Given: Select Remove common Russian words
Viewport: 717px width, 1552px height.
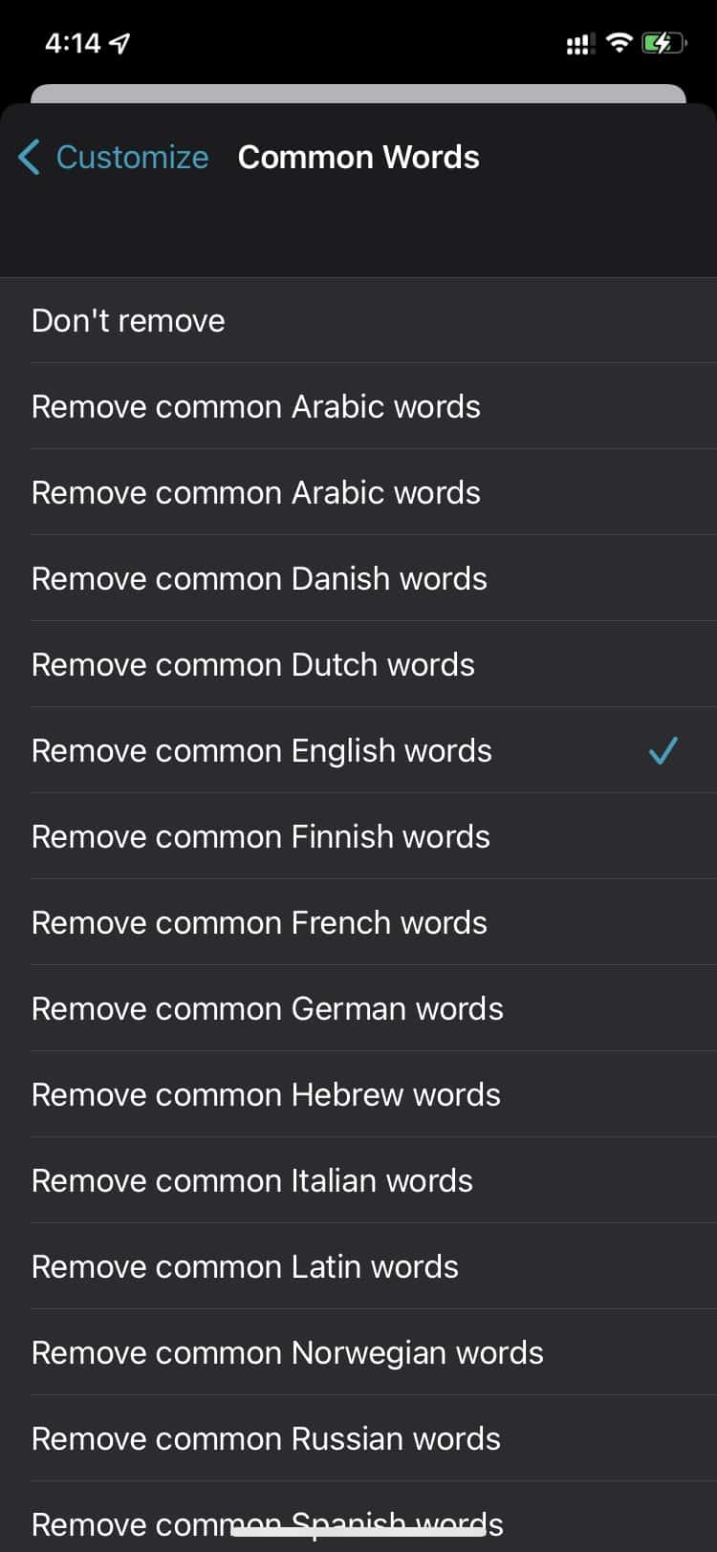Looking at the screenshot, I should tap(266, 1439).
